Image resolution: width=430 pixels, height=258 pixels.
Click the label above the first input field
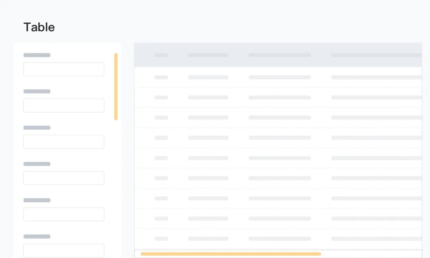tap(37, 55)
